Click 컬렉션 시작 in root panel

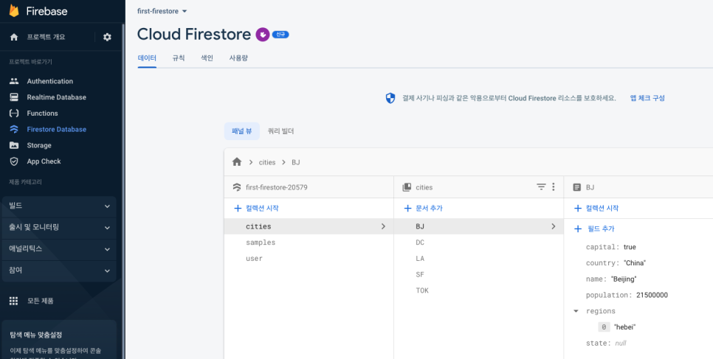coord(256,208)
